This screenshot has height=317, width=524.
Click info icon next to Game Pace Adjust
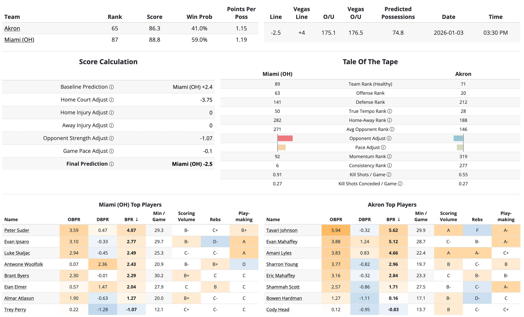tap(111, 151)
